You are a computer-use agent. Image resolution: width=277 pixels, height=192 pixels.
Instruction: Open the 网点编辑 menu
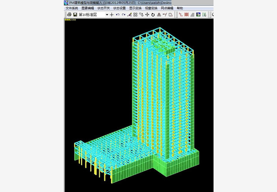tap(167, 8)
